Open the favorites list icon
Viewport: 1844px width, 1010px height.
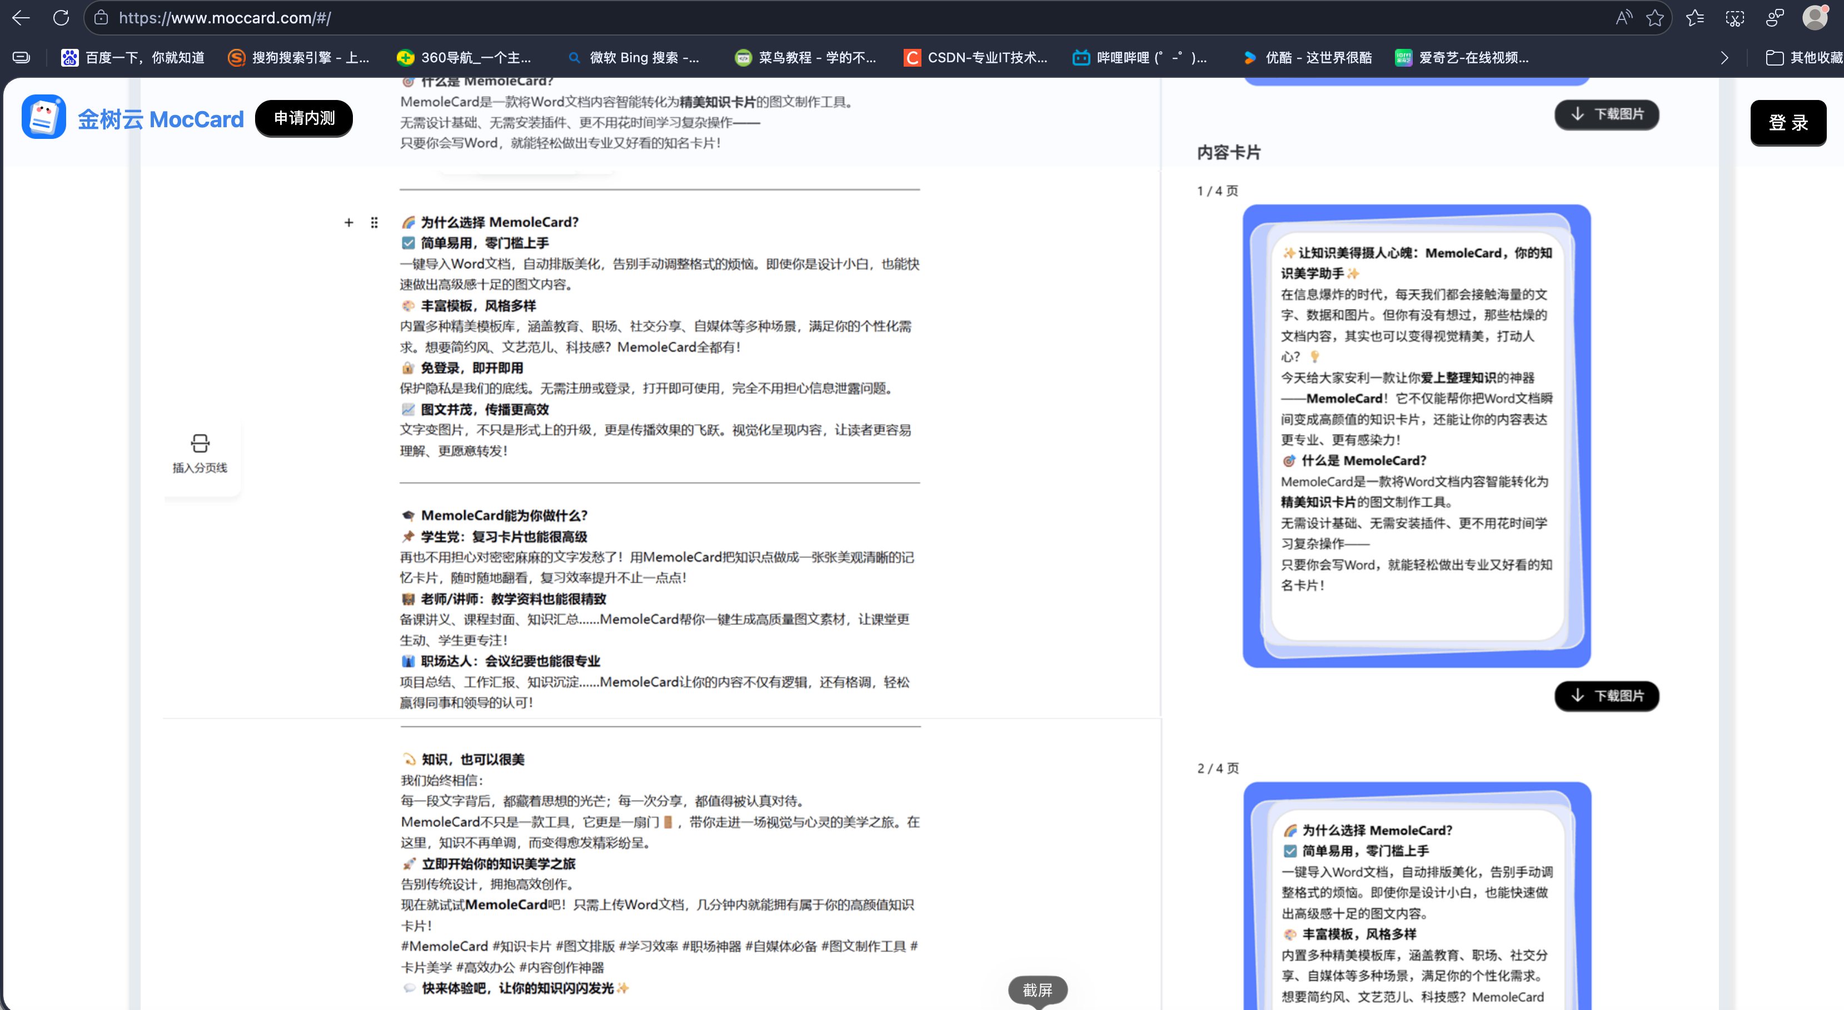point(1695,18)
